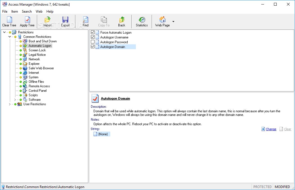
Task: Select the Clear Tree toolbar icon
Action: pyautogui.click(x=9, y=21)
